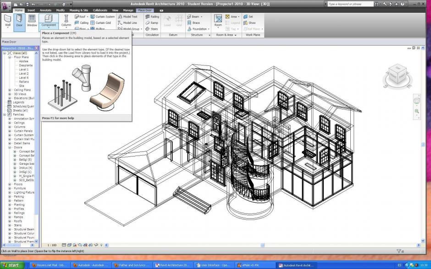Activate the Column tool
The height and width of the screenshot is (269, 431).
tap(66, 20)
